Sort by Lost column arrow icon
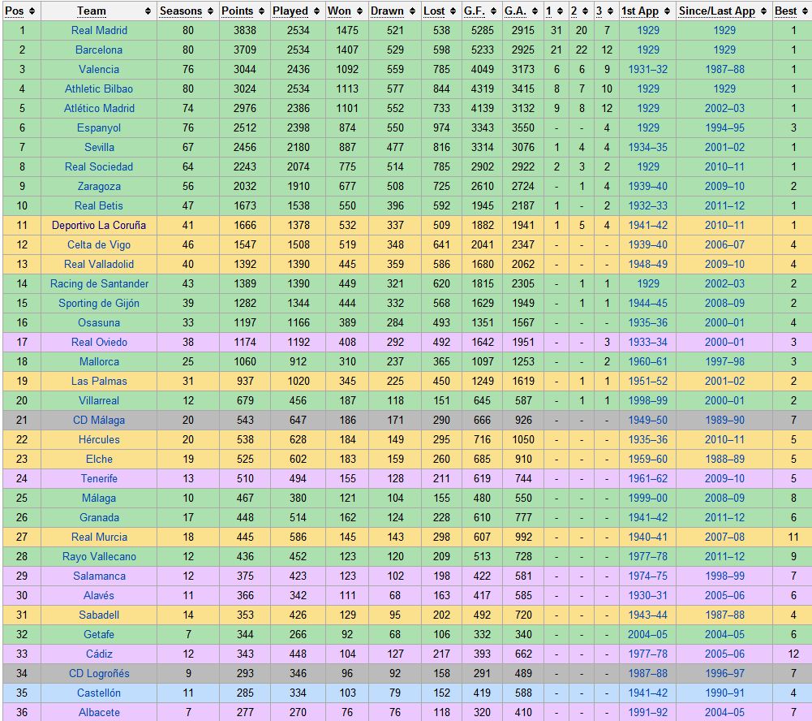The height and width of the screenshot is (721, 812). pyautogui.click(x=453, y=11)
